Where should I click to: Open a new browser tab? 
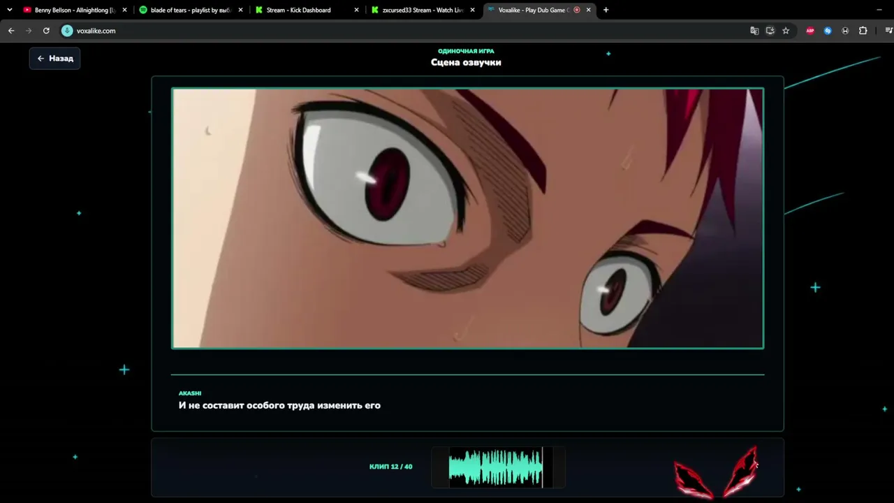coord(606,10)
